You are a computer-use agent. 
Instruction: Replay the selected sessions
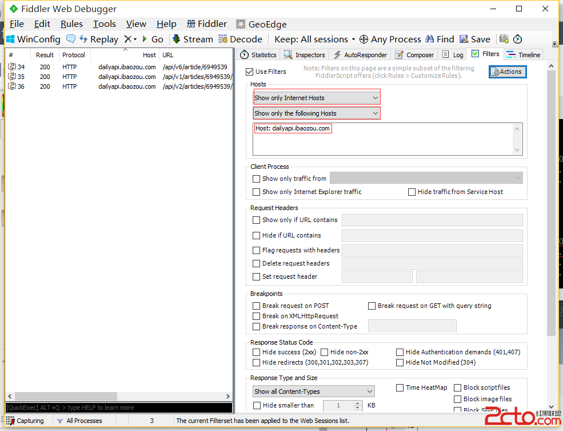99,39
